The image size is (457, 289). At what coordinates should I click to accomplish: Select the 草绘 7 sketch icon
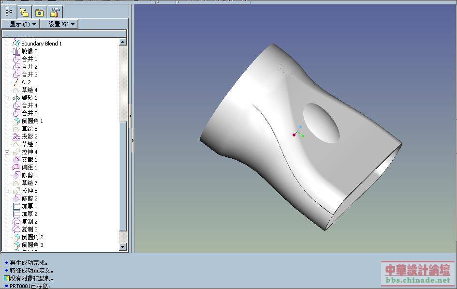tap(16, 183)
